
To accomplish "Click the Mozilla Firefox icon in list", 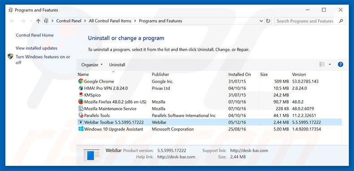I will point(81,102).
